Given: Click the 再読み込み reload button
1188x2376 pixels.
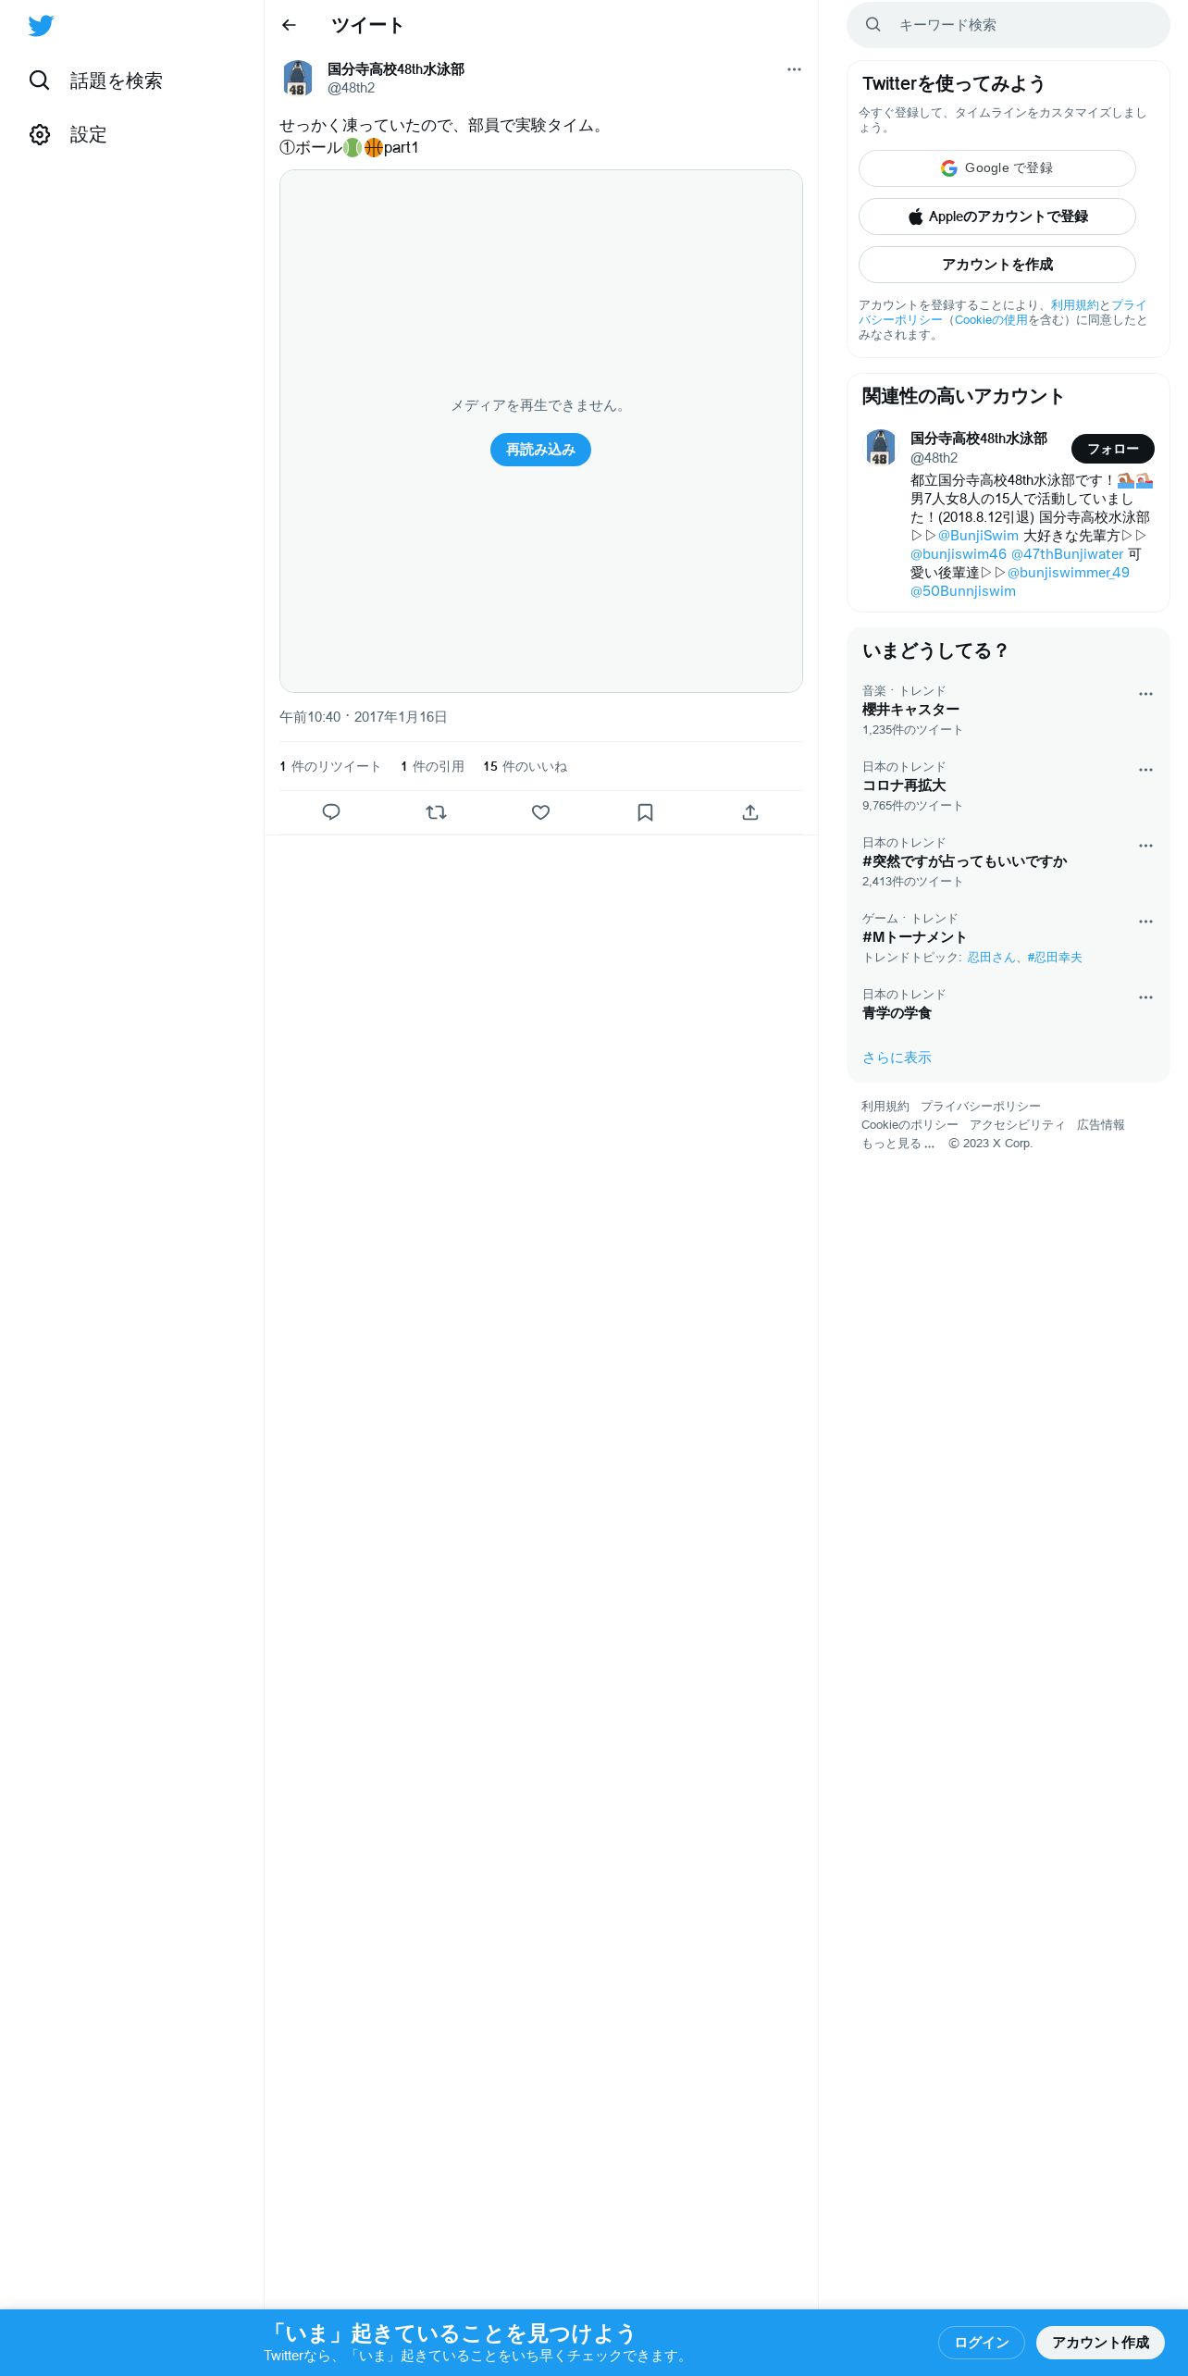Looking at the screenshot, I should 540,450.
